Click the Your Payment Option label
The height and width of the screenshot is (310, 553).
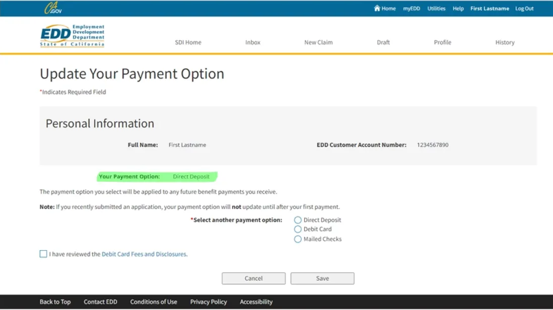tap(129, 177)
